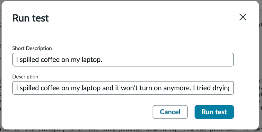This screenshot has width=262, height=132.
Task: Focus the Description input field
Action: (123, 88)
